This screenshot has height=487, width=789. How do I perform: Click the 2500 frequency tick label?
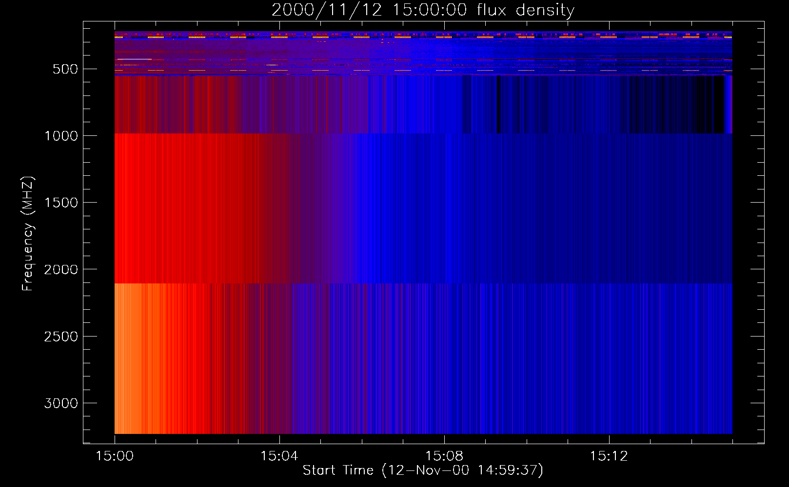point(61,337)
